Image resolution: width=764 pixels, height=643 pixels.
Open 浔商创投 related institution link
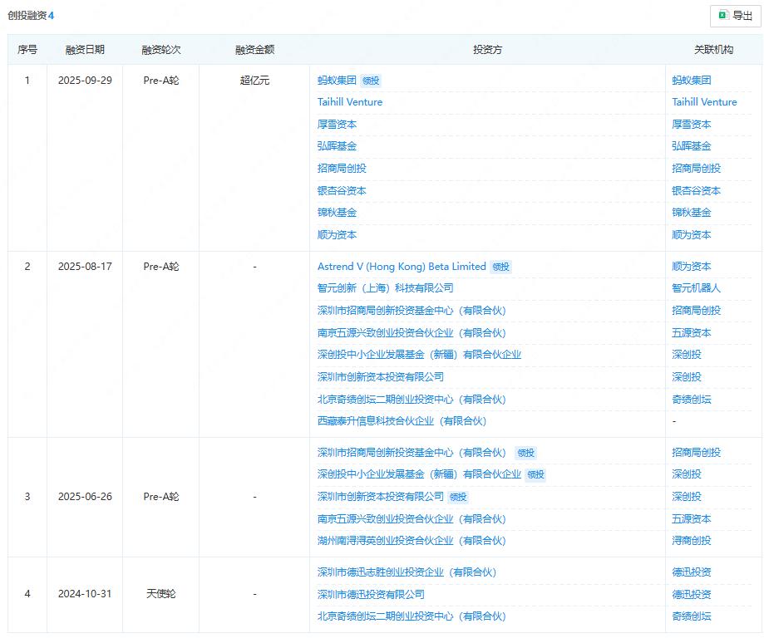[691, 541]
